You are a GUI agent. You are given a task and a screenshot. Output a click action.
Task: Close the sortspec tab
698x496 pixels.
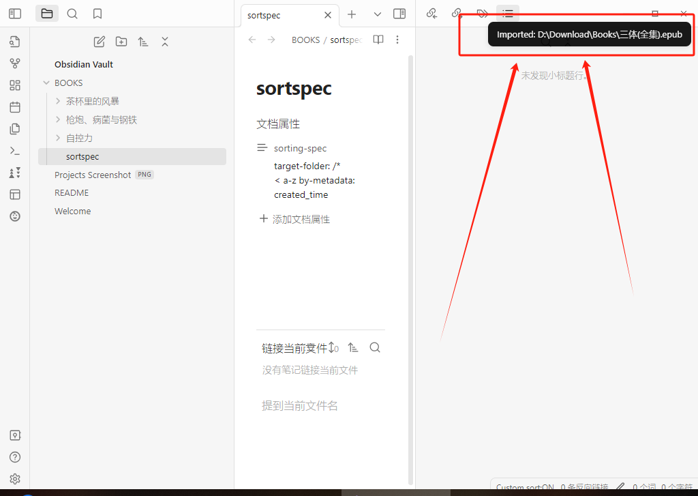328,15
